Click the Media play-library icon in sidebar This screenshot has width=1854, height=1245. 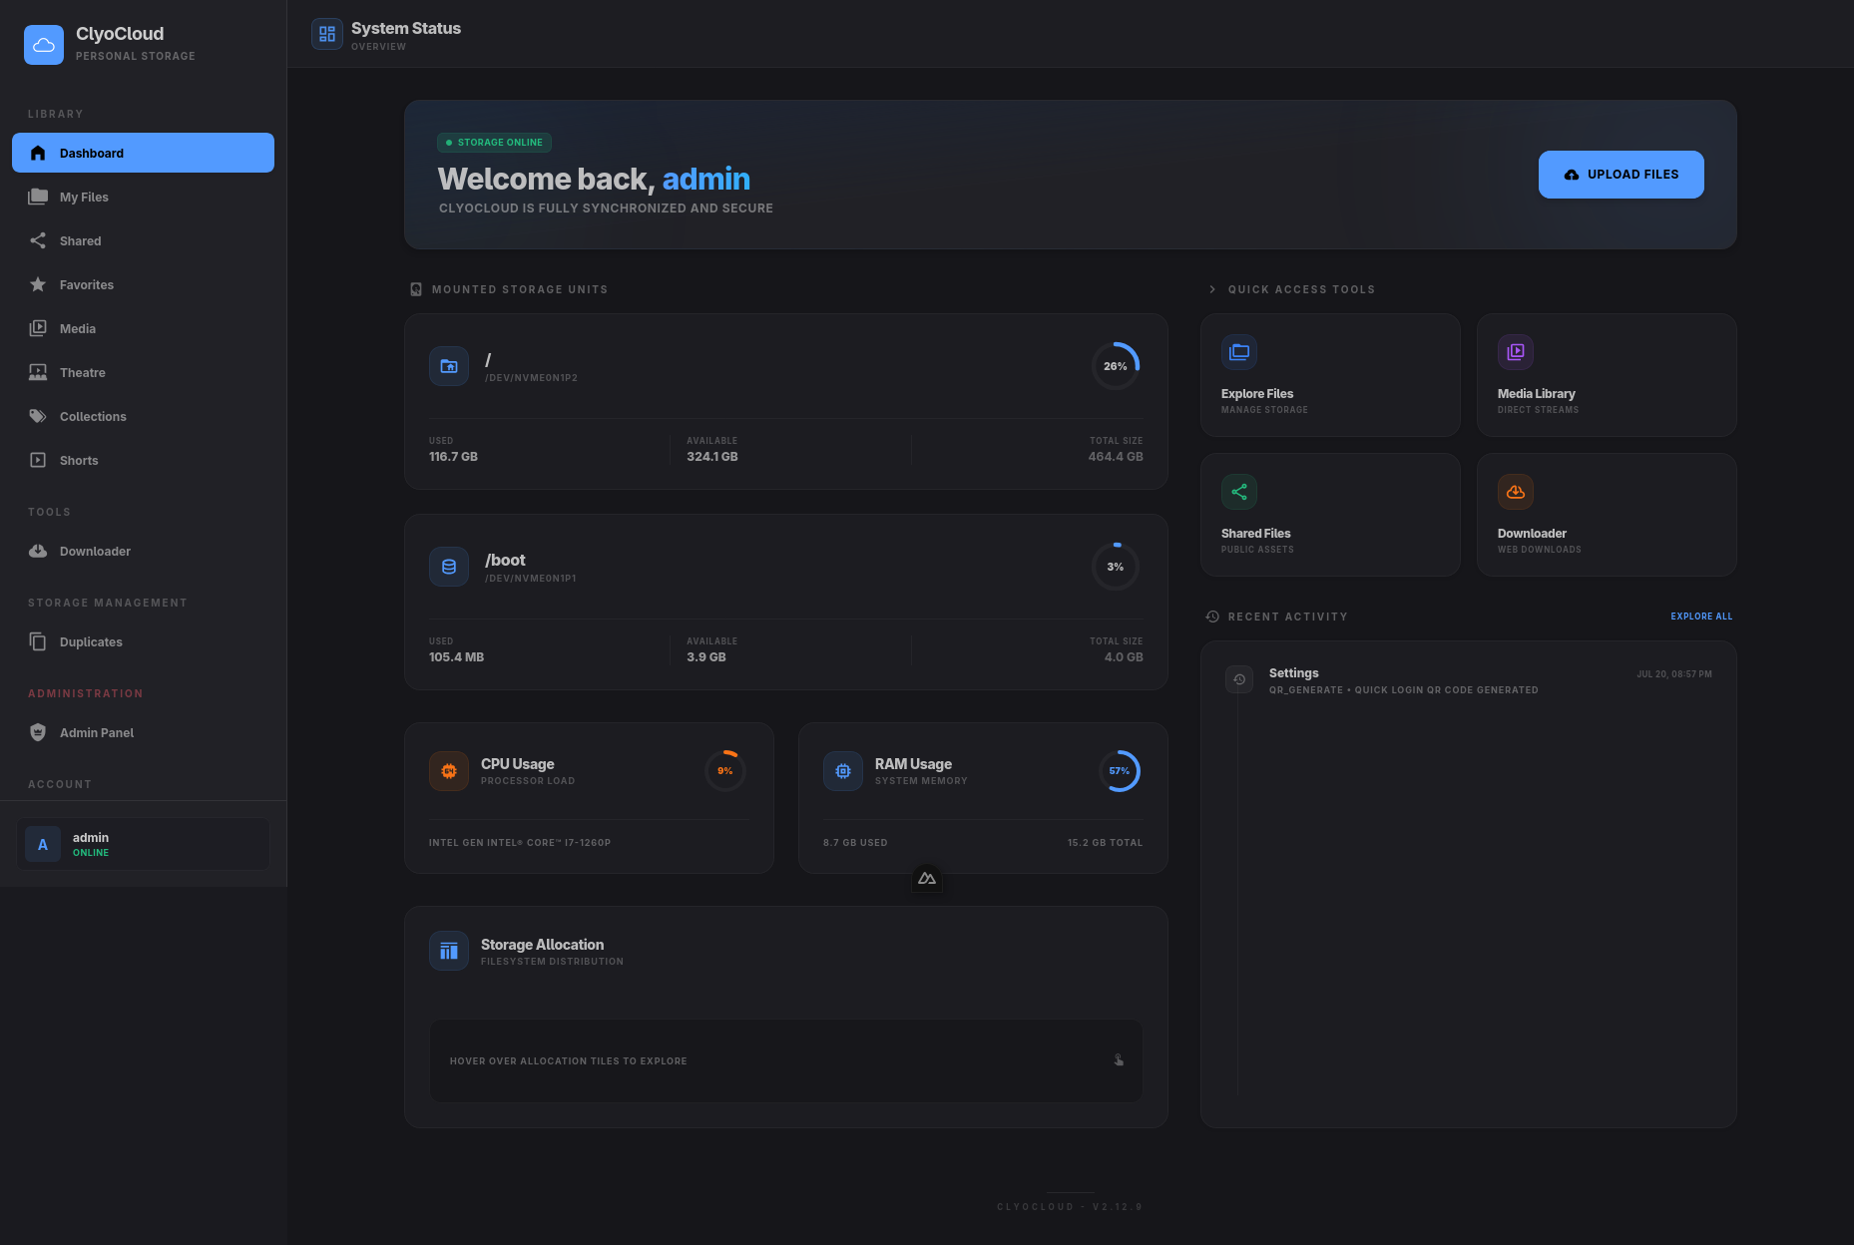tap(38, 328)
